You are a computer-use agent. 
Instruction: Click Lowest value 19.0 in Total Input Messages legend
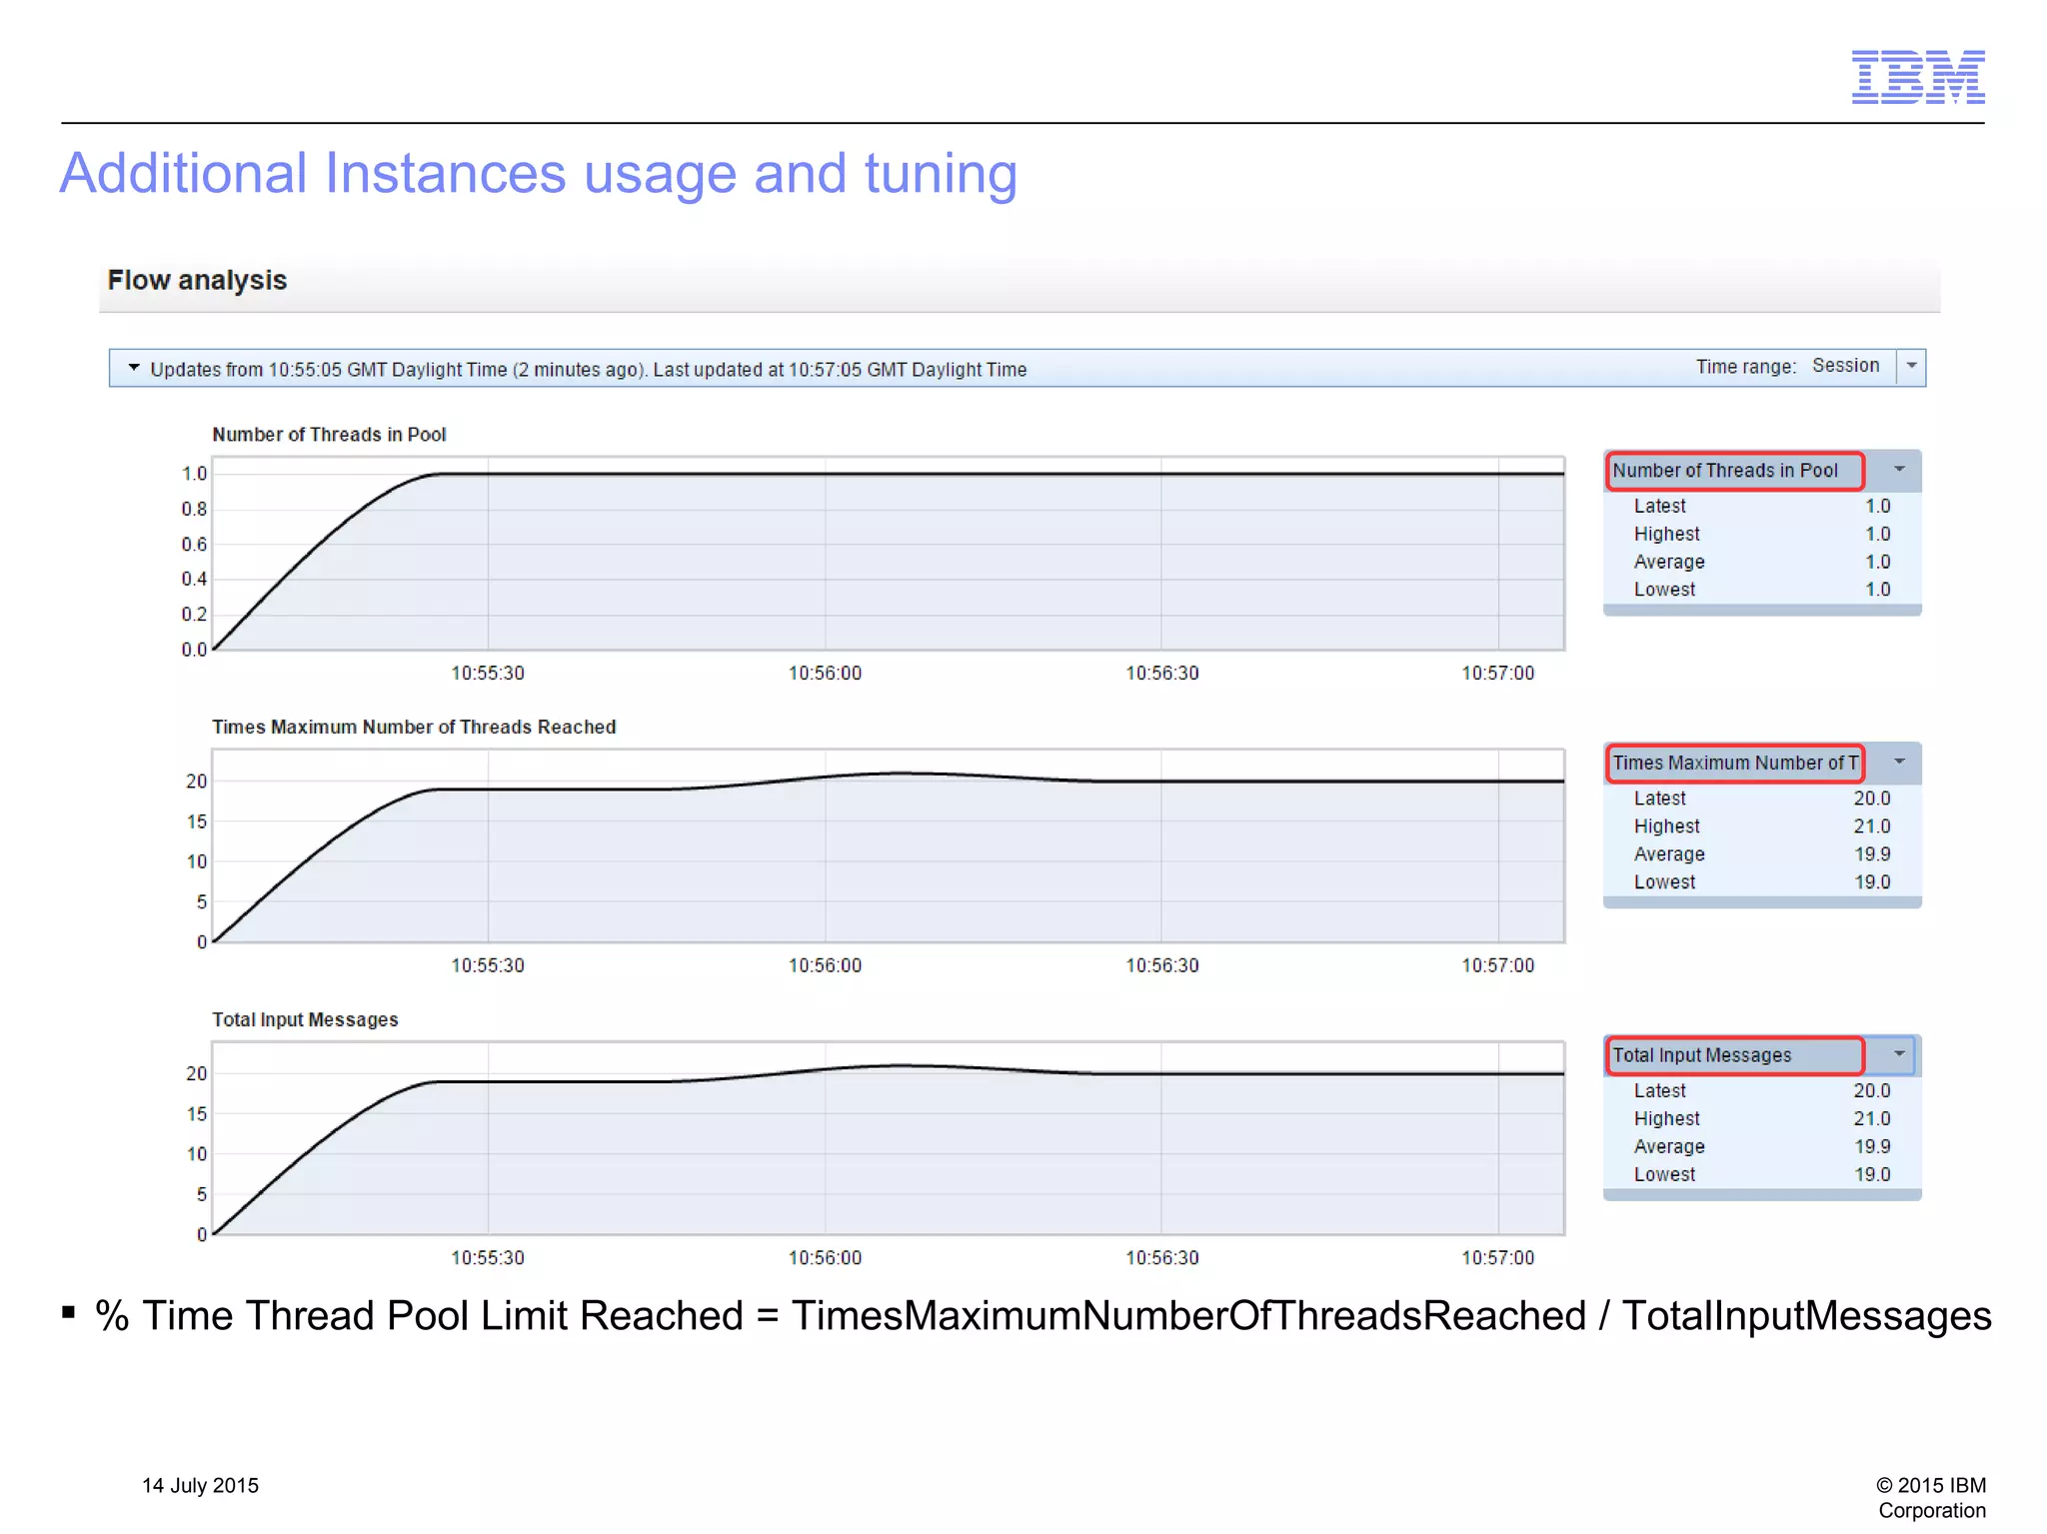point(1871,1175)
